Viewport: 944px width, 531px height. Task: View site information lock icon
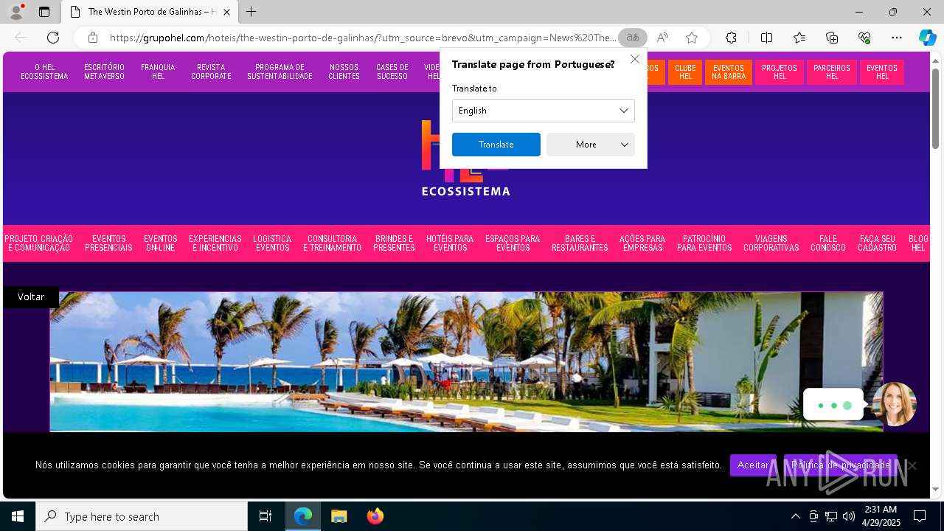pos(93,38)
